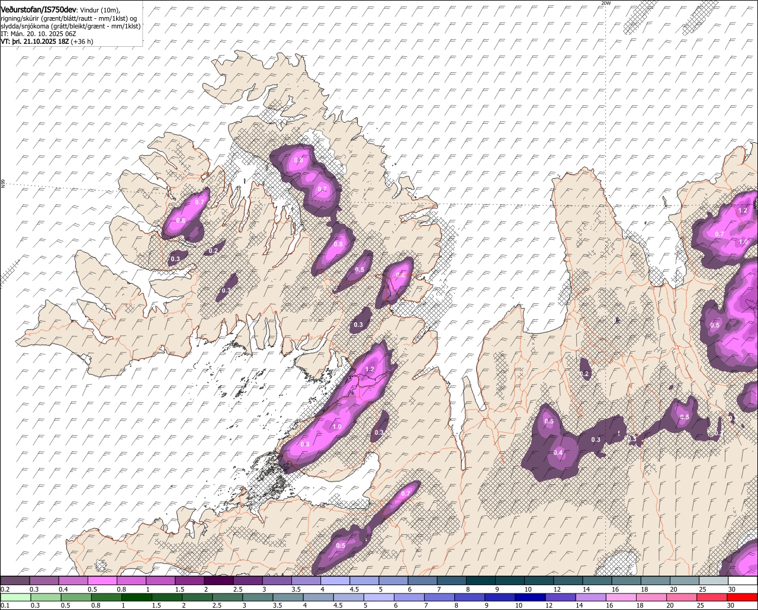Image resolution: width=758 pixels, height=610 pixels.
Task: Pick snow legend swatch starting at 1.5
Action: point(189,581)
